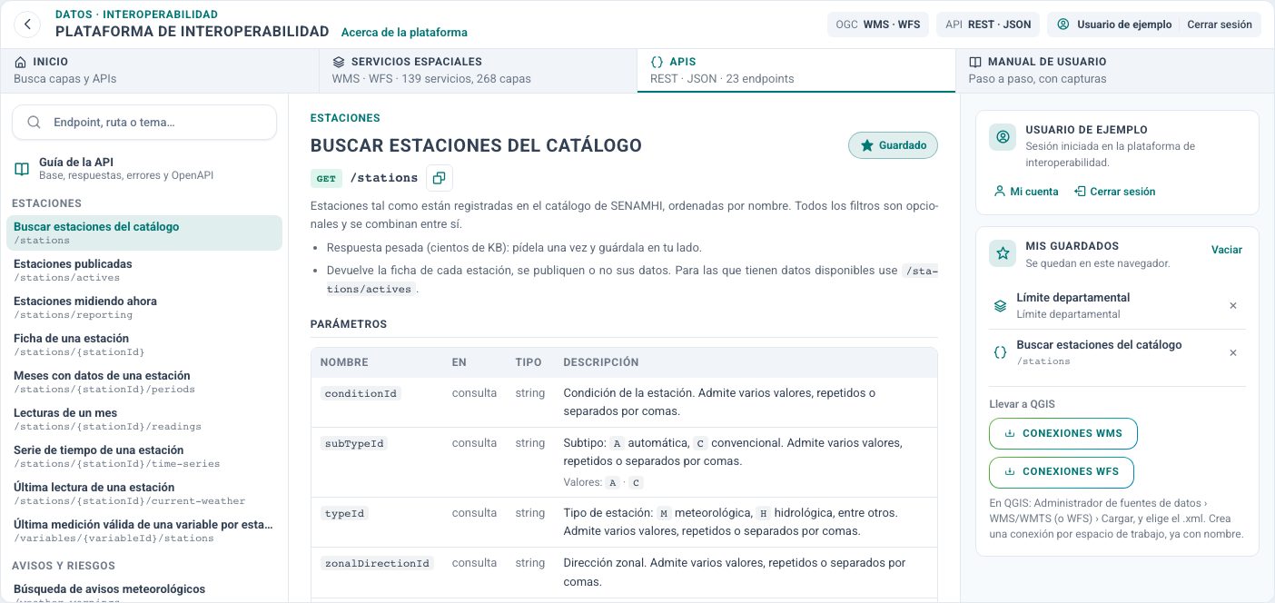Open Estaciones midiendo ahora endpoint

144,308
